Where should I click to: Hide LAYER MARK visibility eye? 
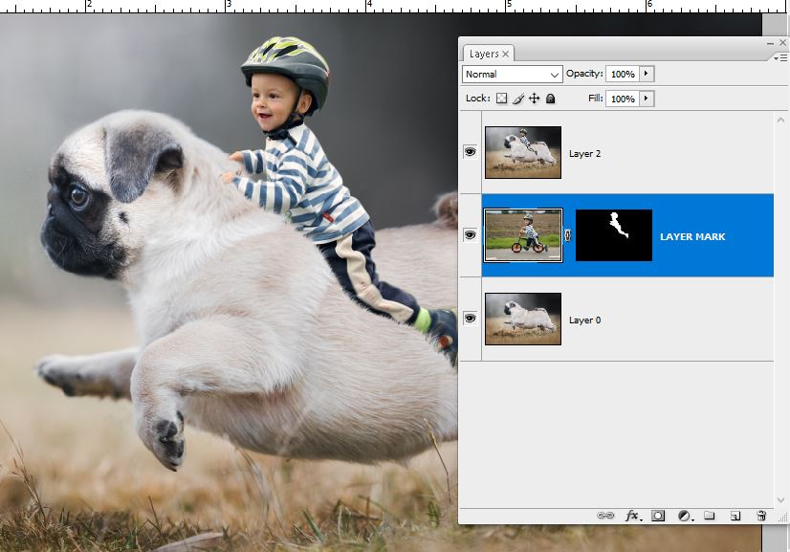[x=470, y=235]
